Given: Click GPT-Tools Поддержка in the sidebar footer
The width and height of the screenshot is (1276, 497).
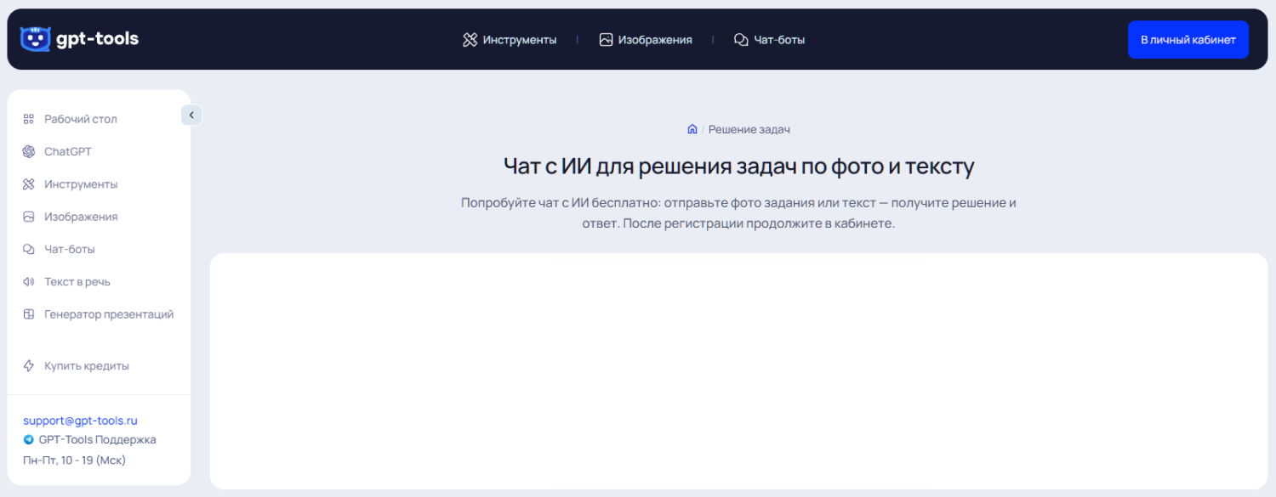Looking at the screenshot, I should 98,439.
